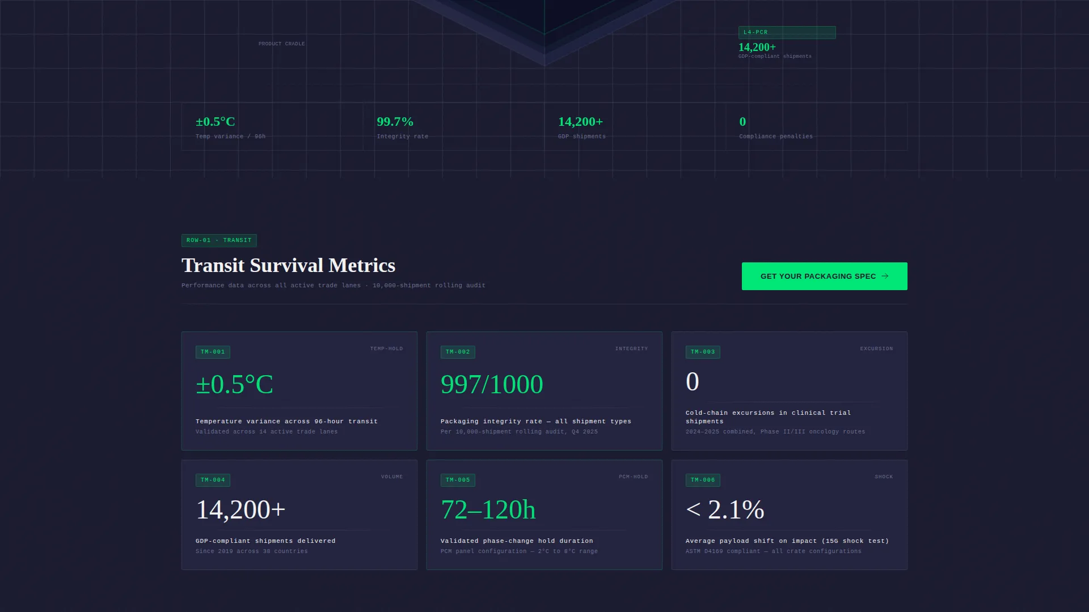Select the EXCURSION card label
Screen dimensions: 1089x612
pyautogui.click(x=876, y=348)
